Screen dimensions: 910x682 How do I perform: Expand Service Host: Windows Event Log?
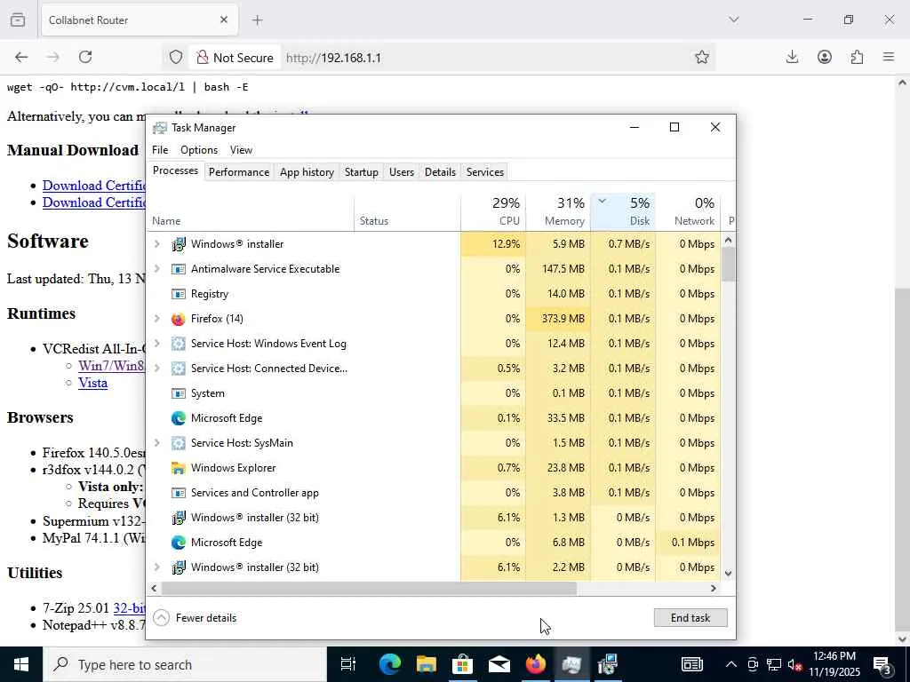point(156,344)
